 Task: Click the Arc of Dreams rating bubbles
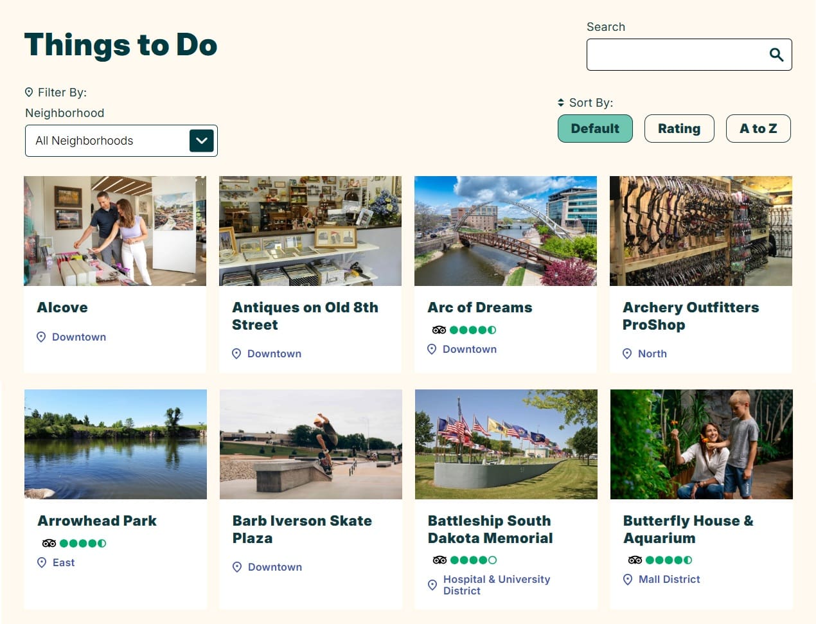click(473, 330)
